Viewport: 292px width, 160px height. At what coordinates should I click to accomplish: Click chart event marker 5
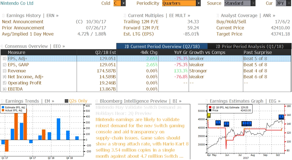coord(249,123)
